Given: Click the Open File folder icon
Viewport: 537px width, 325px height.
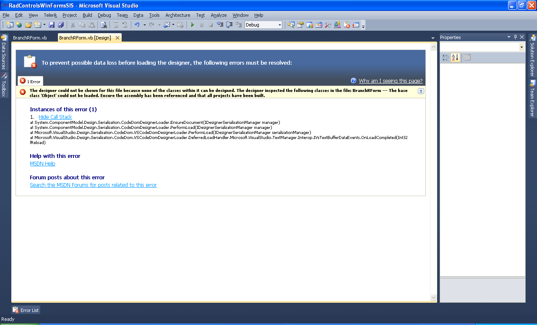Looking at the screenshot, I should 29,25.
